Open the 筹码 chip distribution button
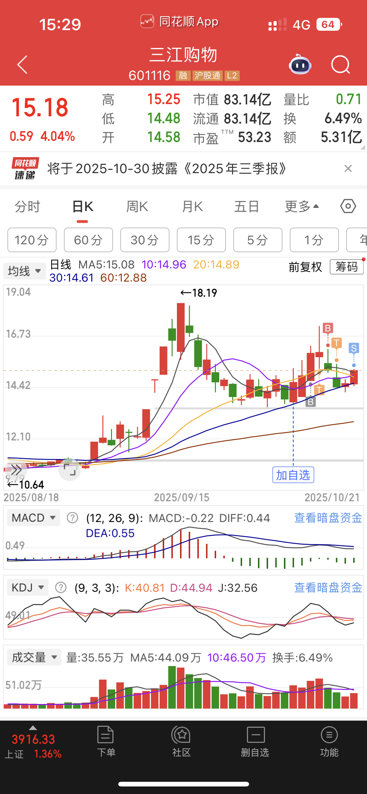The height and width of the screenshot is (794, 367). (x=347, y=267)
